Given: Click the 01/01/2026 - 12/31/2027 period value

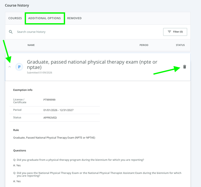Looking at the screenshot, I should (58, 110).
